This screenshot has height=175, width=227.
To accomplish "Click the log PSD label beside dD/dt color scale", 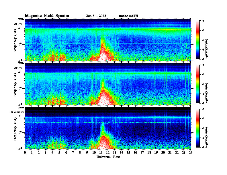I will tap(207, 93).
